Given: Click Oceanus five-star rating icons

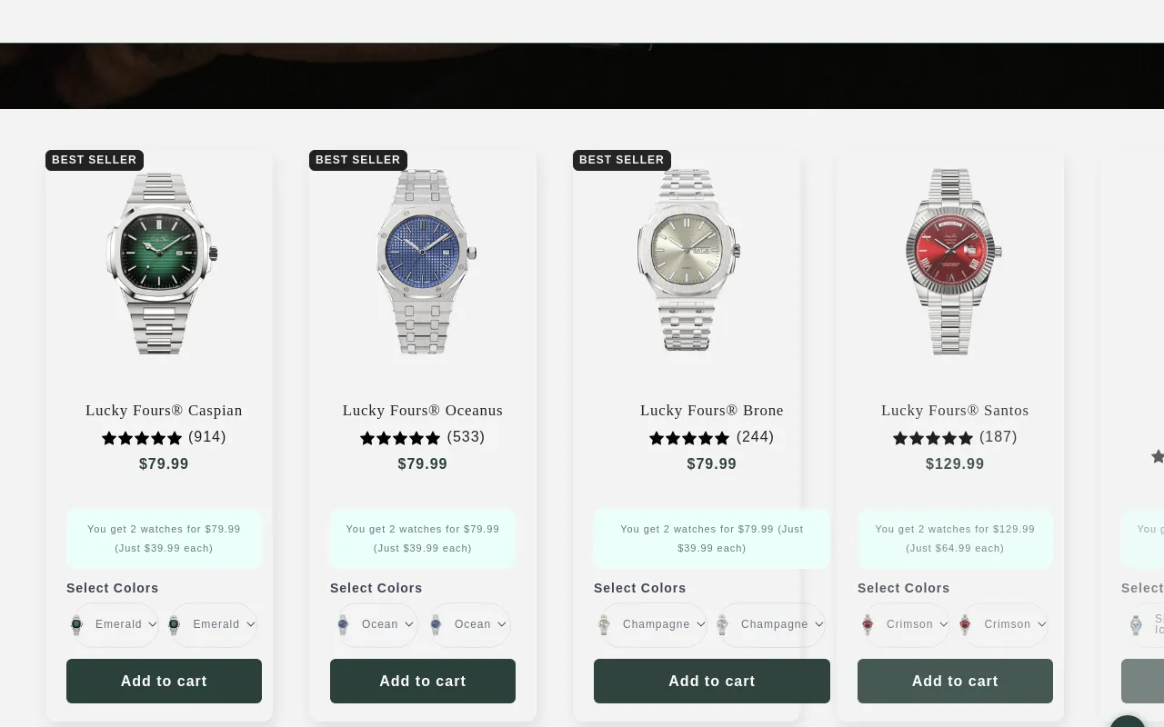Looking at the screenshot, I should point(400,438).
